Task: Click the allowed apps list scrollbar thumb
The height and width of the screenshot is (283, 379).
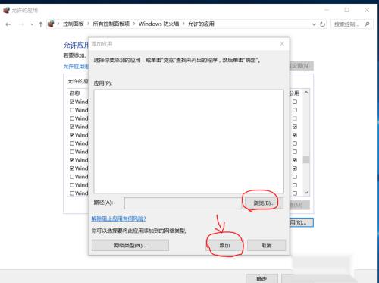Action: point(306,159)
